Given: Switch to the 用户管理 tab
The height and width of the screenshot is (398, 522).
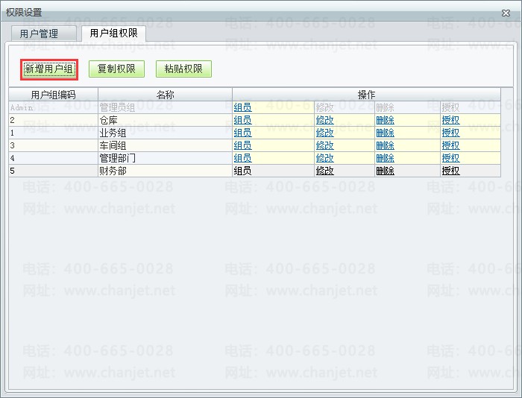Looking at the screenshot, I should coord(43,34).
